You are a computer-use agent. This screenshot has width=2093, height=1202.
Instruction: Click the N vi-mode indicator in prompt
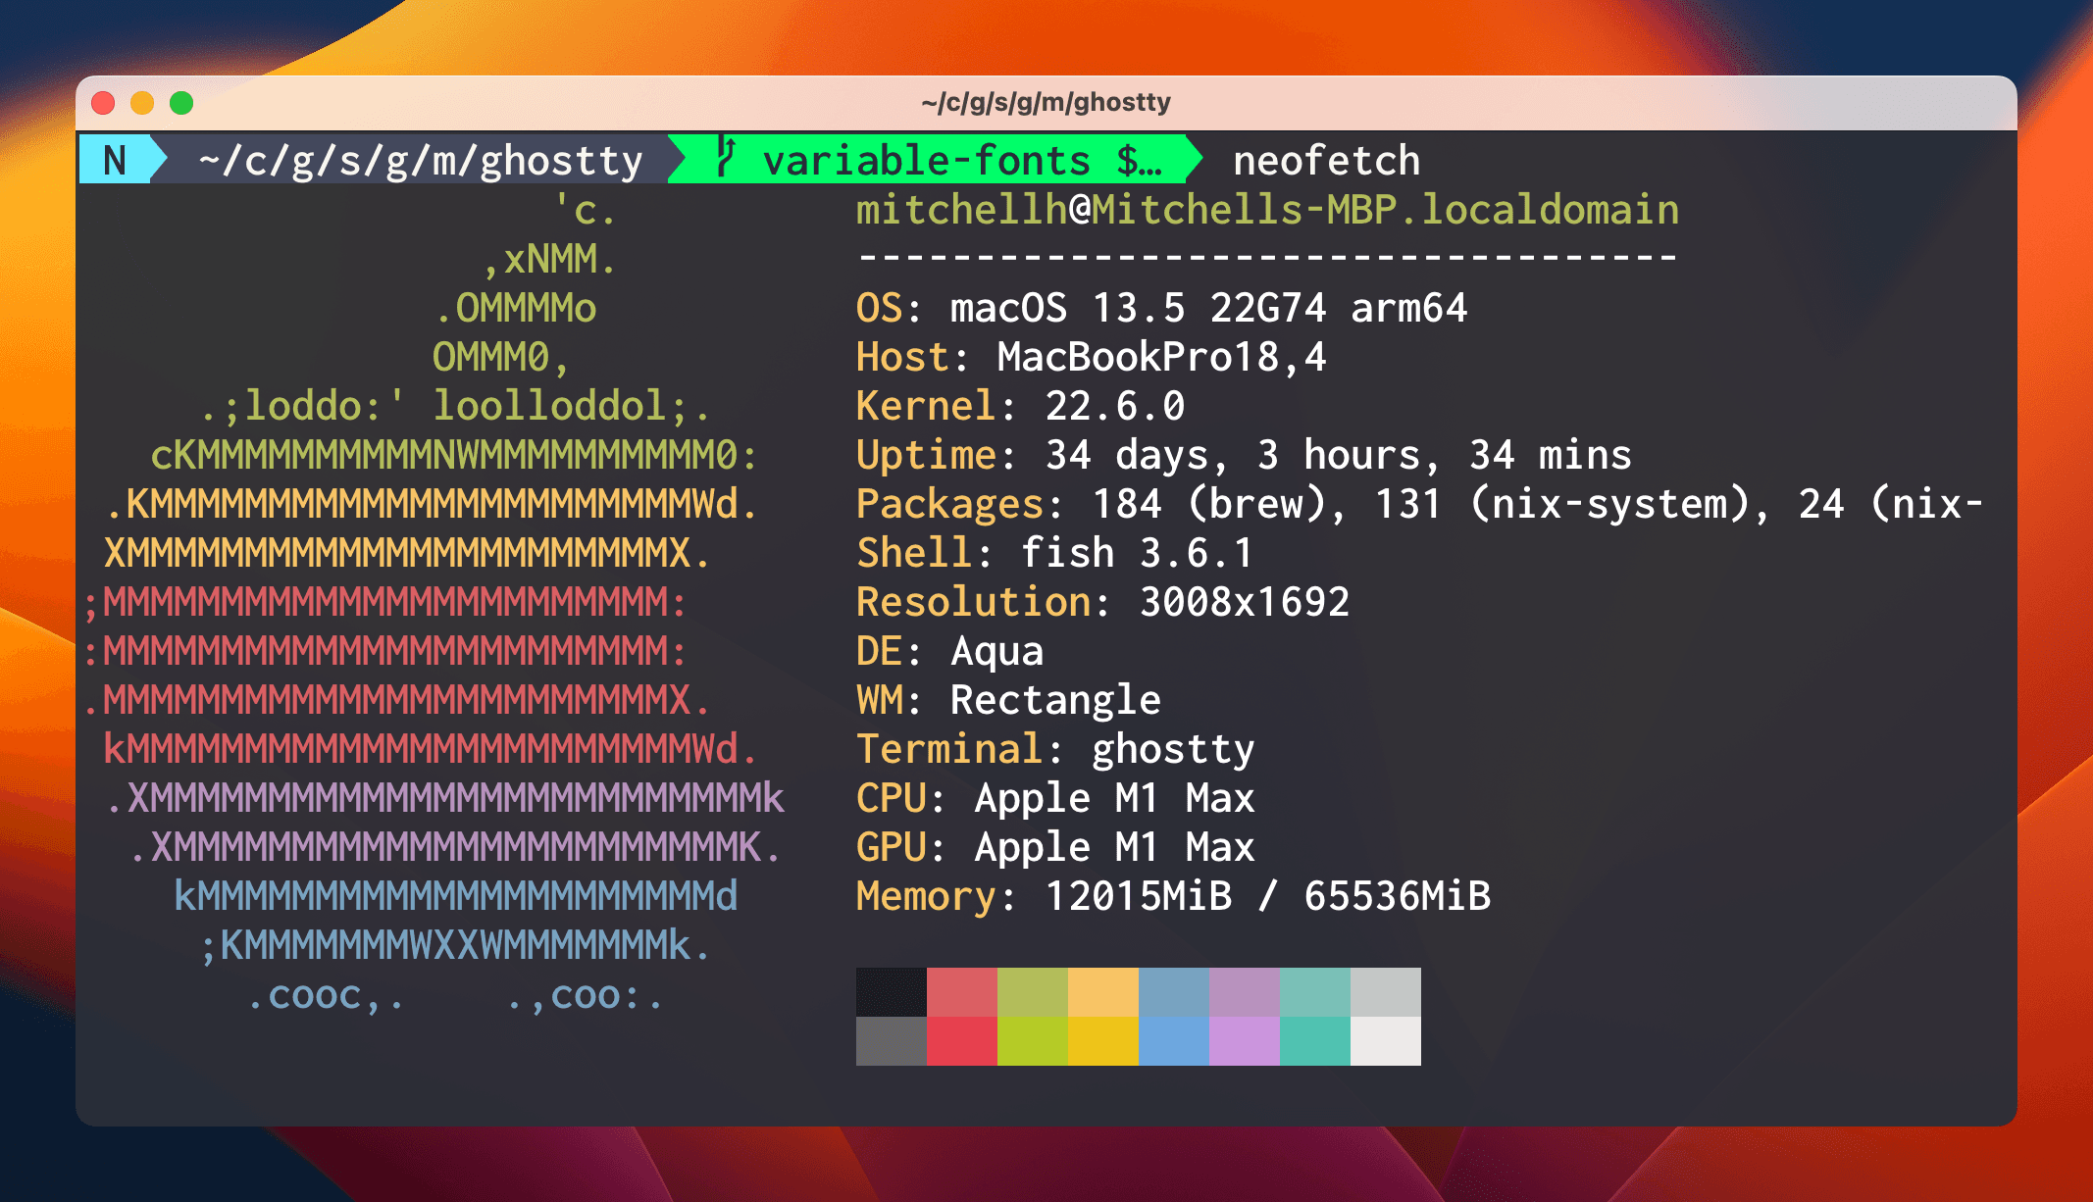click(x=115, y=160)
